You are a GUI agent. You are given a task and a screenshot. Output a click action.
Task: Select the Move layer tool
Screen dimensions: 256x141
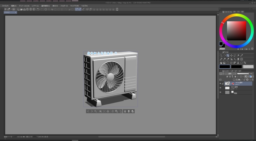point(231,56)
